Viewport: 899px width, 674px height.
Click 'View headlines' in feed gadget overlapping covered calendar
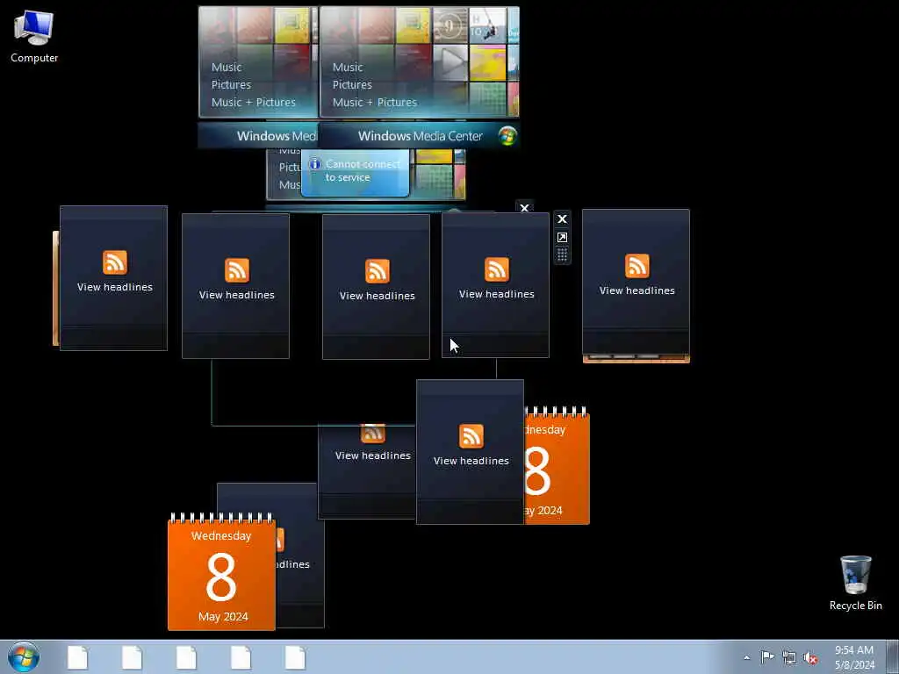coord(471,461)
